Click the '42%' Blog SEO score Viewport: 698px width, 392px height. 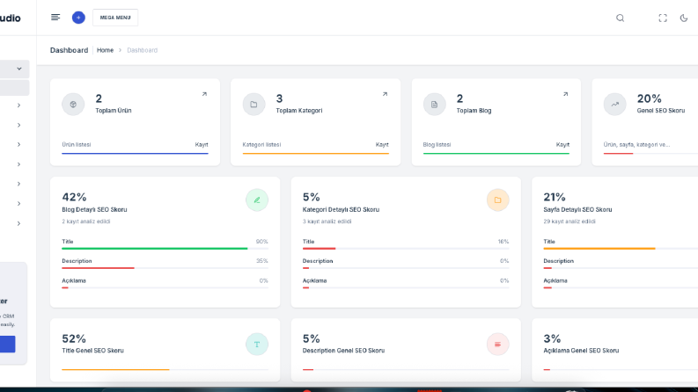click(x=74, y=197)
